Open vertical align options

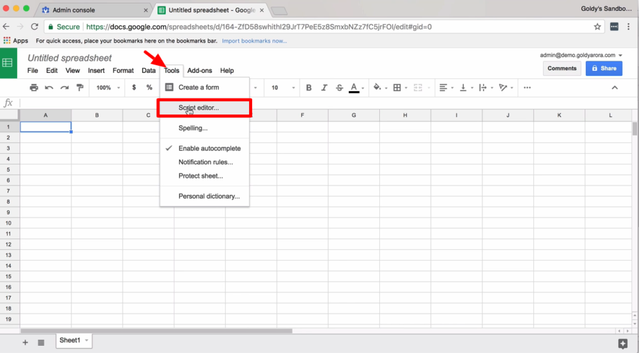point(463,87)
